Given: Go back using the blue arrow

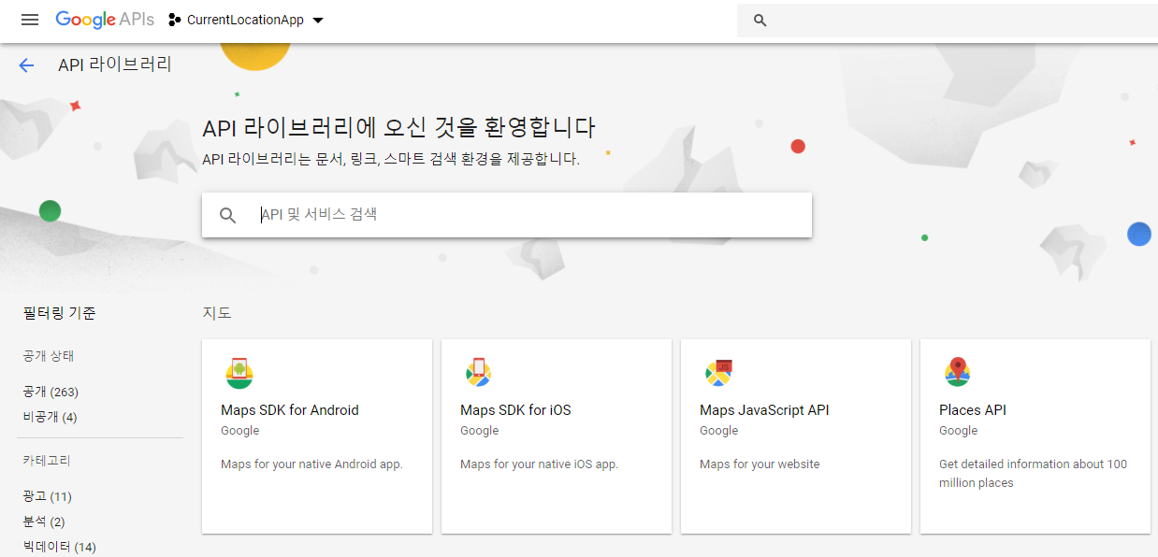Looking at the screenshot, I should coord(26,64).
